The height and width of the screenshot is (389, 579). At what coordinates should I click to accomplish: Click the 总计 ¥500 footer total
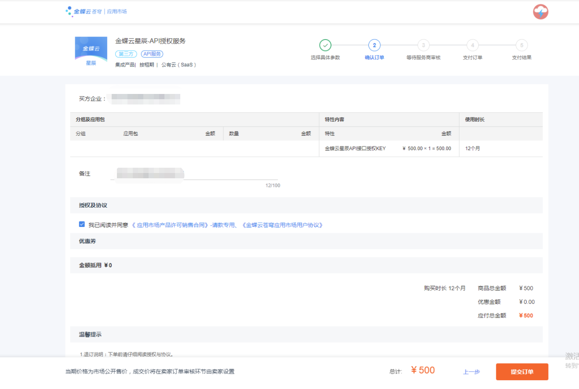coord(422,370)
